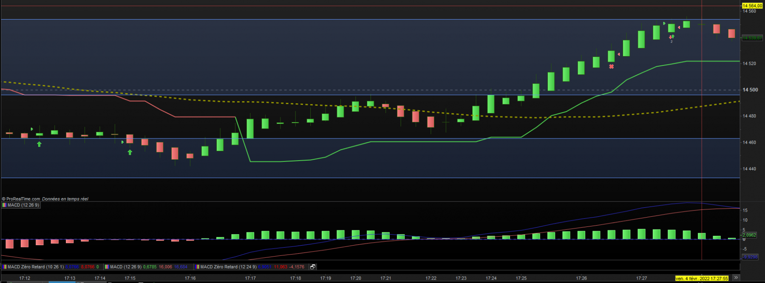Click the red X trade marker

click(x=612, y=67)
